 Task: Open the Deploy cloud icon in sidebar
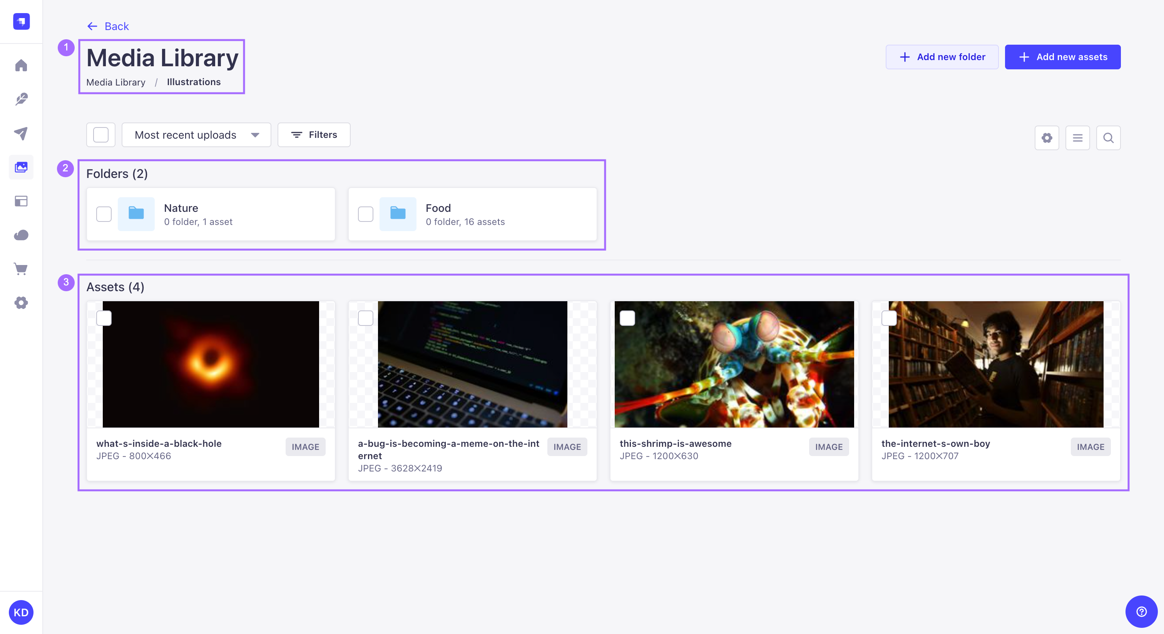pyautogui.click(x=21, y=235)
